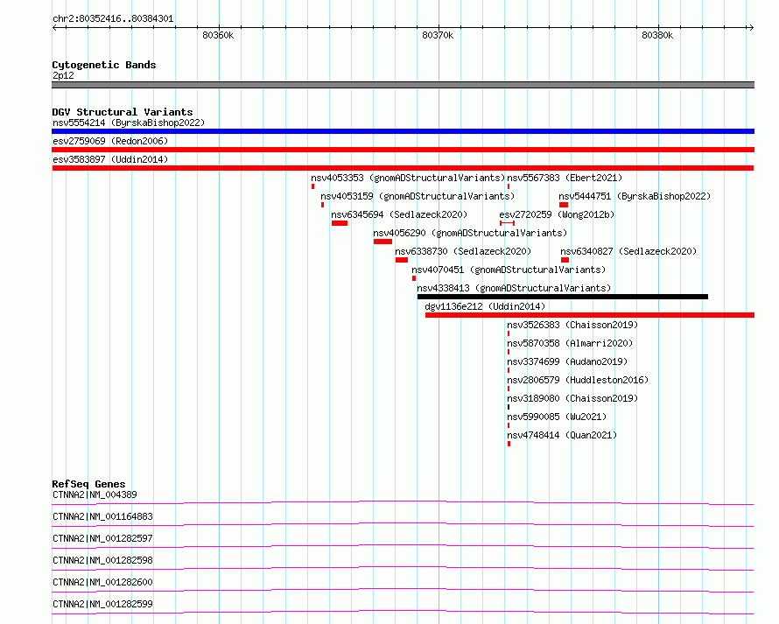The image size is (779, 624).
Task: Click nsv2806579 (Huddleston2016) label
Action: (578, 380)
